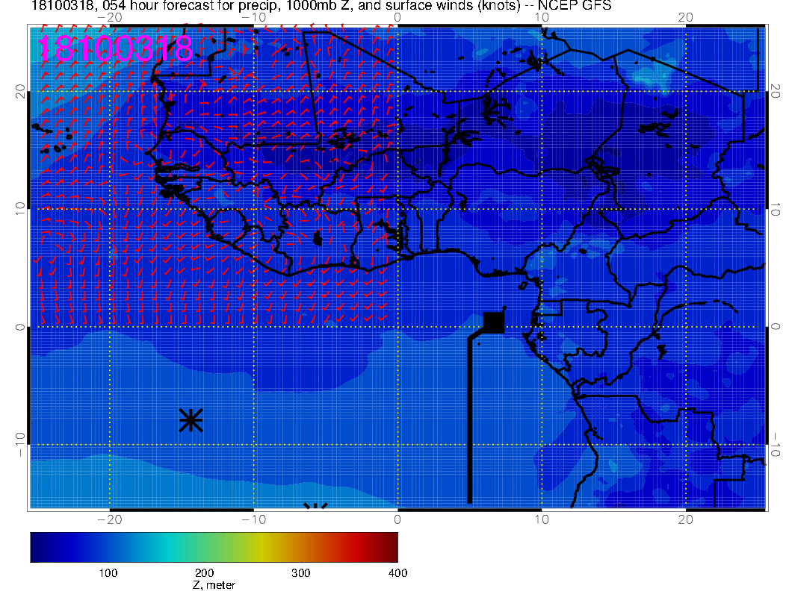Click the colorbar tick label 100
Image resolution: width=789 pixels, height=609 pixels.
tap(108, 573)
